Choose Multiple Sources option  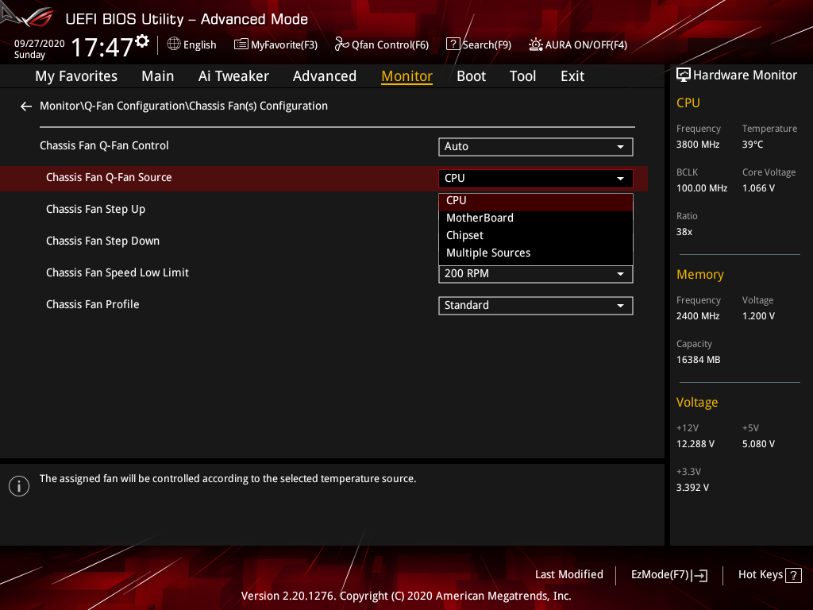pos(536,253)
